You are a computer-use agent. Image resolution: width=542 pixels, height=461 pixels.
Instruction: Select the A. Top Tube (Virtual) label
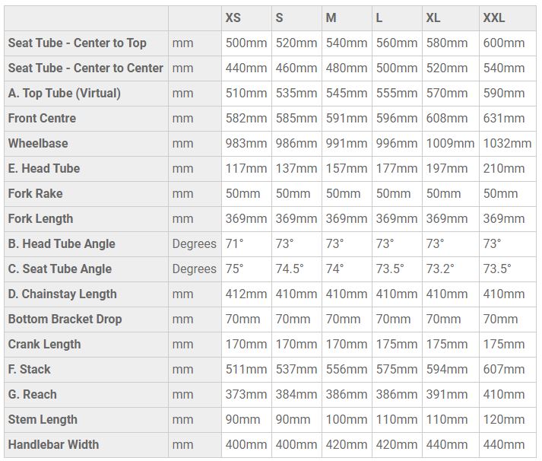coord(65,93)
